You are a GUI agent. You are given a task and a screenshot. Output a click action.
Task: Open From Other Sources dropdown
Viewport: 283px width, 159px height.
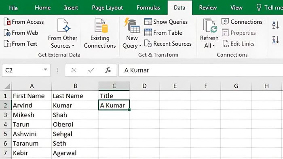(63, 33)
